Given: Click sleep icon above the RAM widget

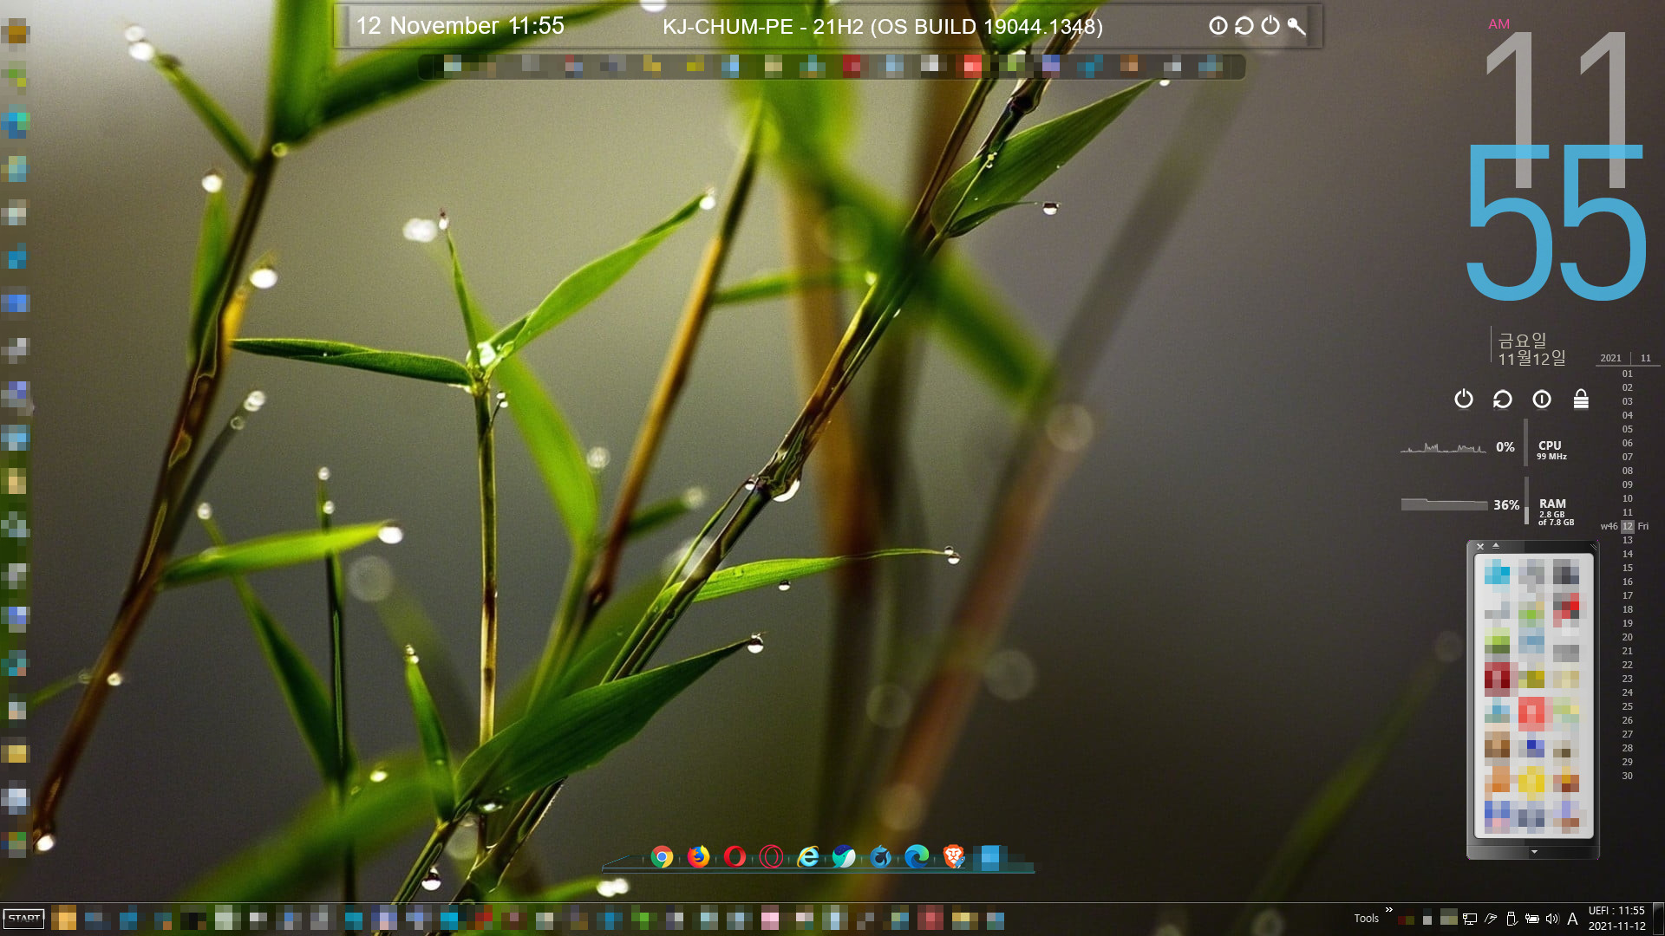Looking at the screenshot, I should 1542,399.
